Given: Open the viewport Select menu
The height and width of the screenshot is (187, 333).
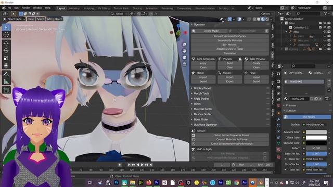Looking at the screenshot, I should pos(40,19).
